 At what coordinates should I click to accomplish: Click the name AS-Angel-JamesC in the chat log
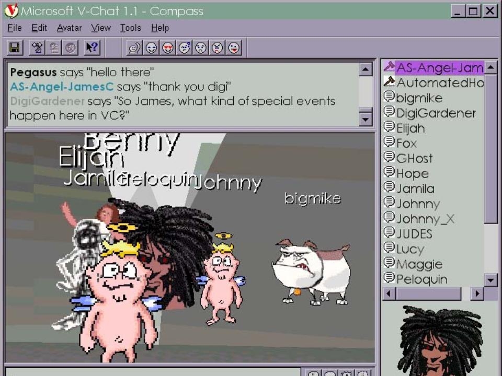click(62, 87)
